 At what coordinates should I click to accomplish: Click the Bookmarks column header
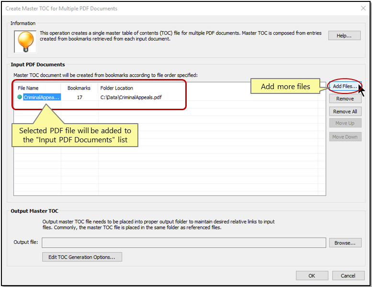(79, 88)
